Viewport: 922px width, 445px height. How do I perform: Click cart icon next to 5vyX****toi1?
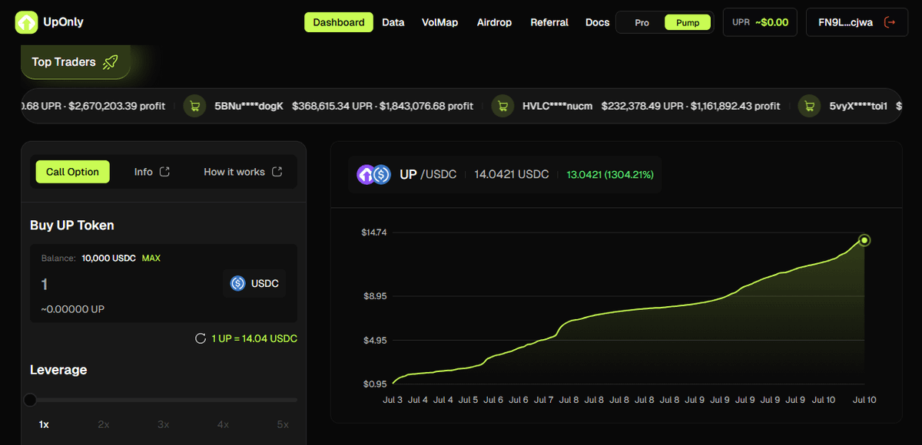809,106
